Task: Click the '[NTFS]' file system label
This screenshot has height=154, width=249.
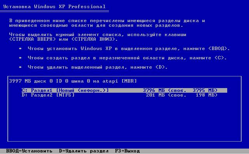Action: tap(65, 95)
